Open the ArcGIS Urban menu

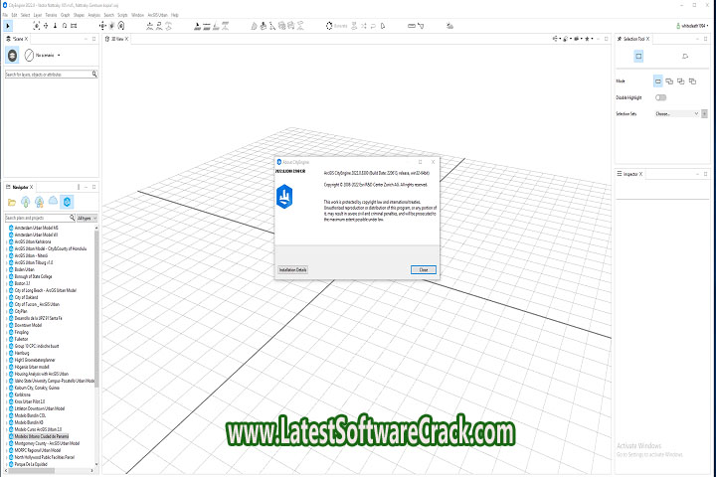(157, 15)
